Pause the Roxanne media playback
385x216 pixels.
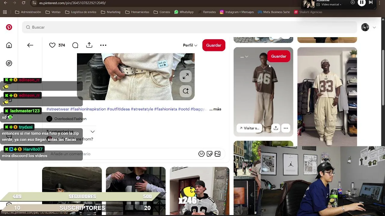point(362,3)
